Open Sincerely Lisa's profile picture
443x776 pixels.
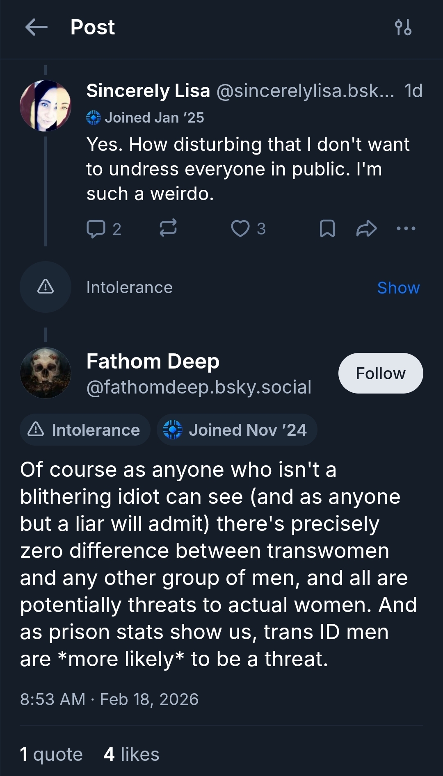coord(46,106)
